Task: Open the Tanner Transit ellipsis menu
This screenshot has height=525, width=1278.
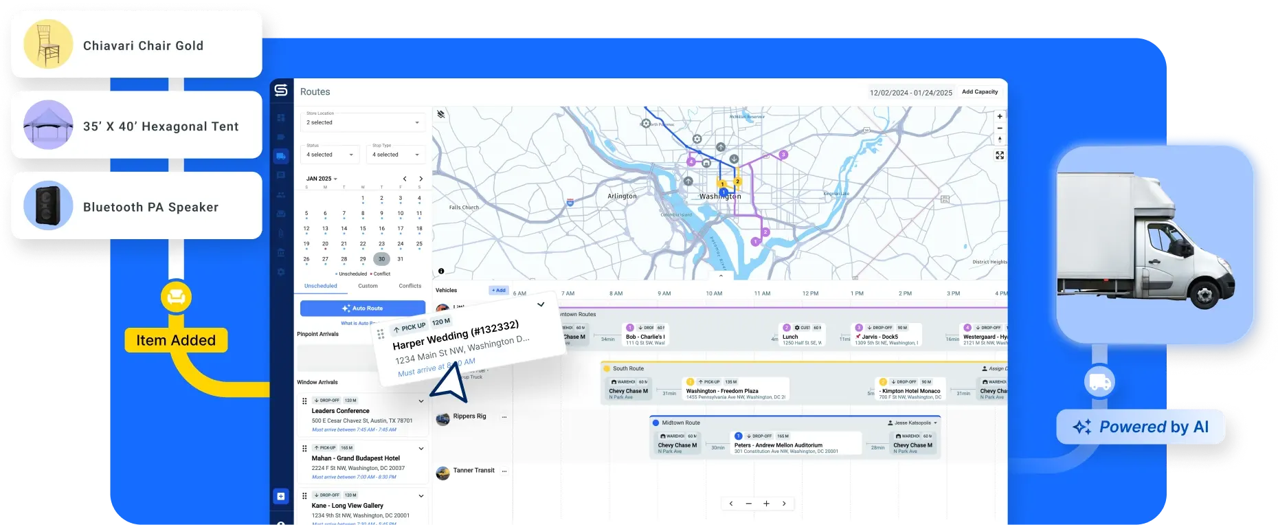Action: click(504, 471)
